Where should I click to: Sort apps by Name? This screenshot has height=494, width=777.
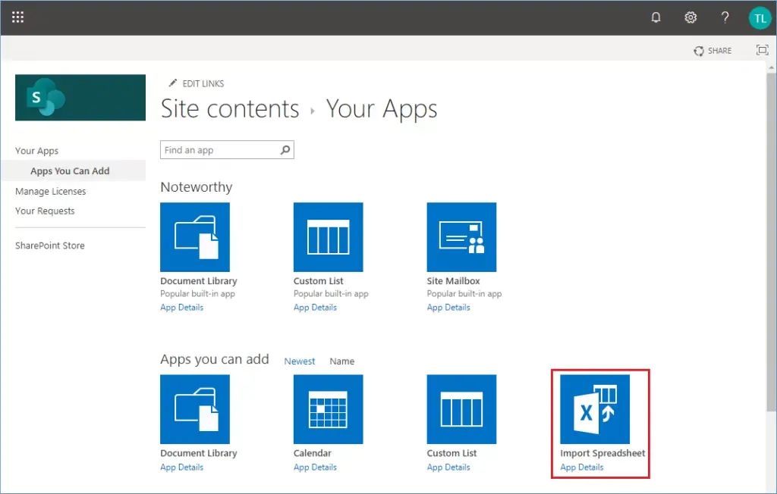pyautogui.click(x=342, y=361)
